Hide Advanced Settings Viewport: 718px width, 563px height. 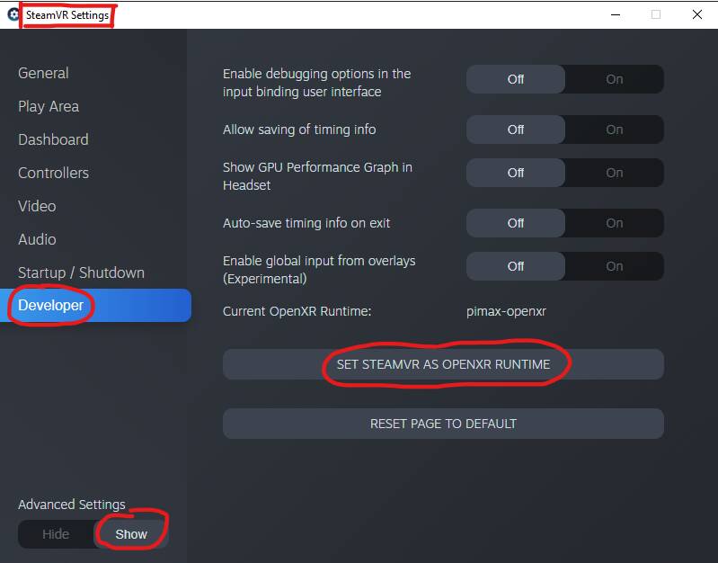click(x=56, y=534)
